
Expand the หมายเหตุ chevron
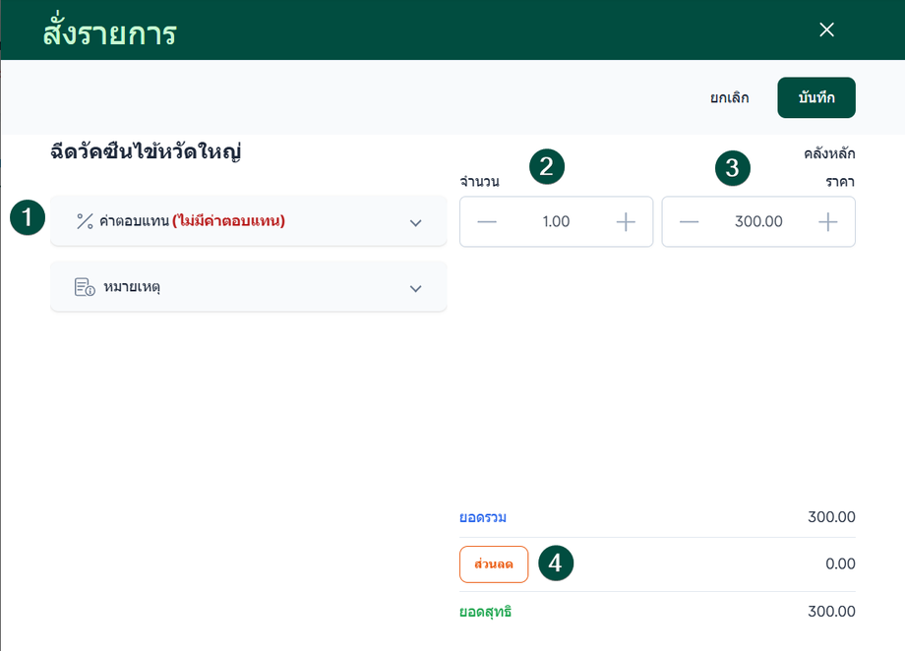click(x=415, y=288)
